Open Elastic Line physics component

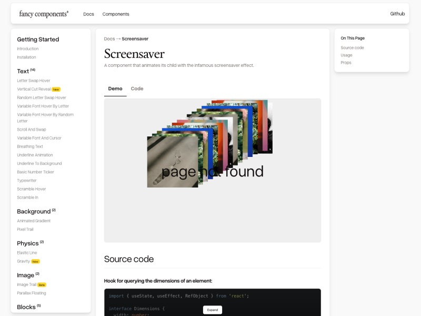click(27, 253)
